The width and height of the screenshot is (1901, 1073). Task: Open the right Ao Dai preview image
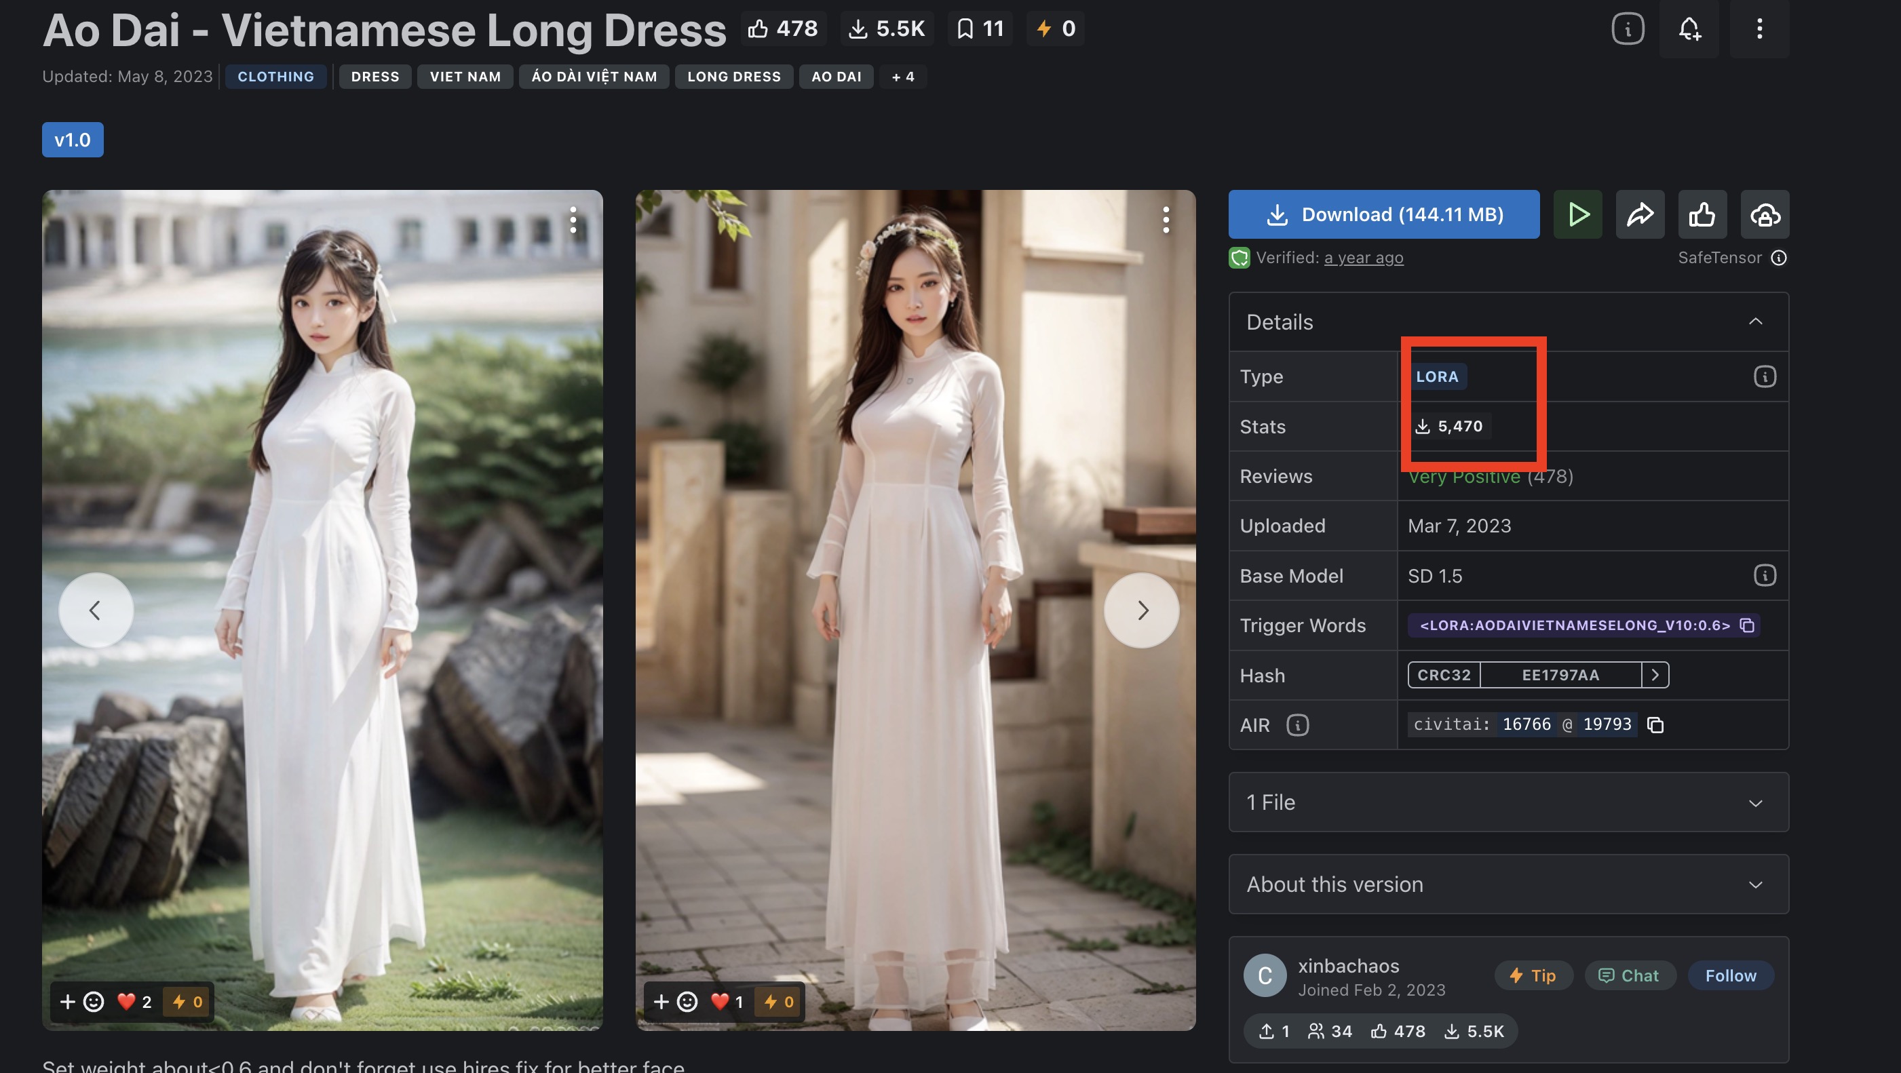(915, 610)
